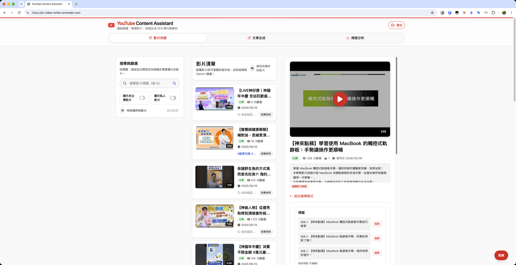Screen dimensions: 516x265
Task: Open the Extensions puzzle menu
Action: 494,13
